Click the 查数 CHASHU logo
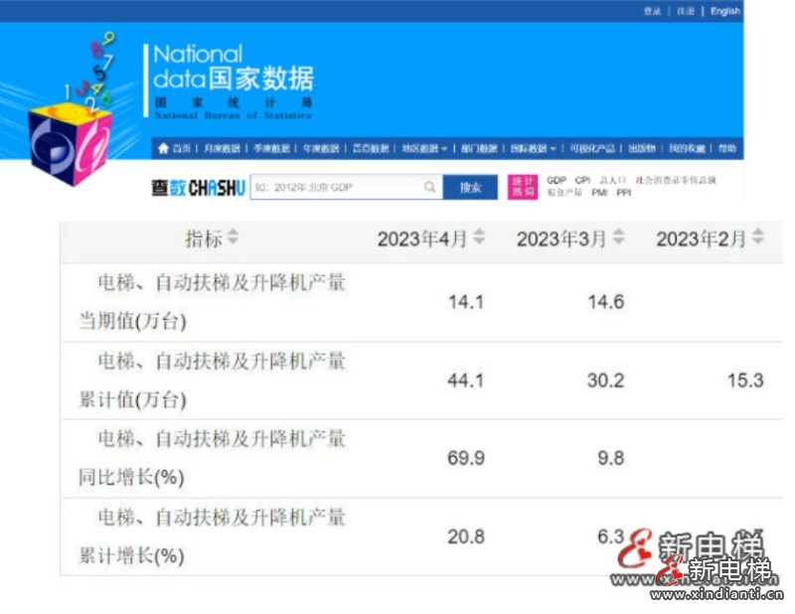 tap(198, 188)
